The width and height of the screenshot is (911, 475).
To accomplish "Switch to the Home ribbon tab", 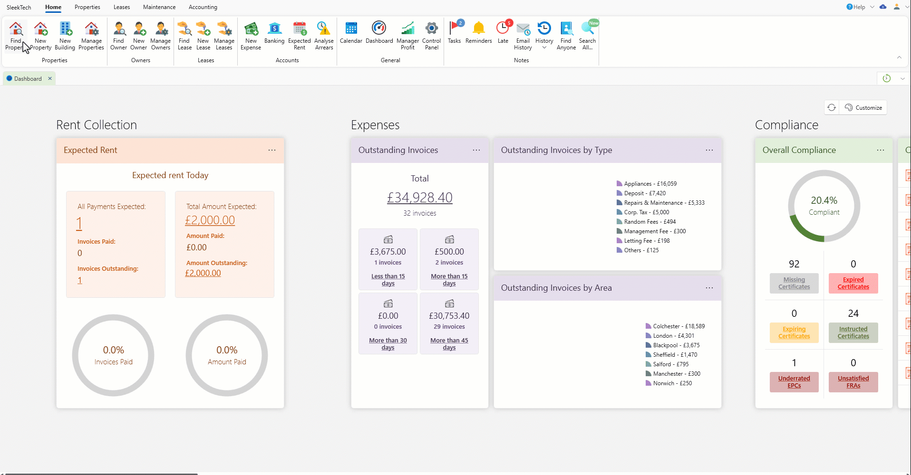I will pos(53,7).
